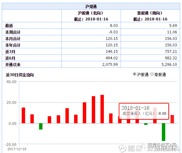Viewport: 182px width, 153px height.
Task: Click the 港股通（南向） column header
Action: click(150, 16)
